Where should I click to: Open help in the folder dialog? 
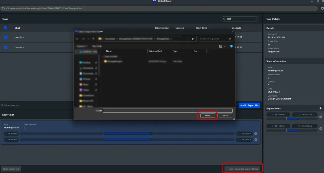click(231, 46)
